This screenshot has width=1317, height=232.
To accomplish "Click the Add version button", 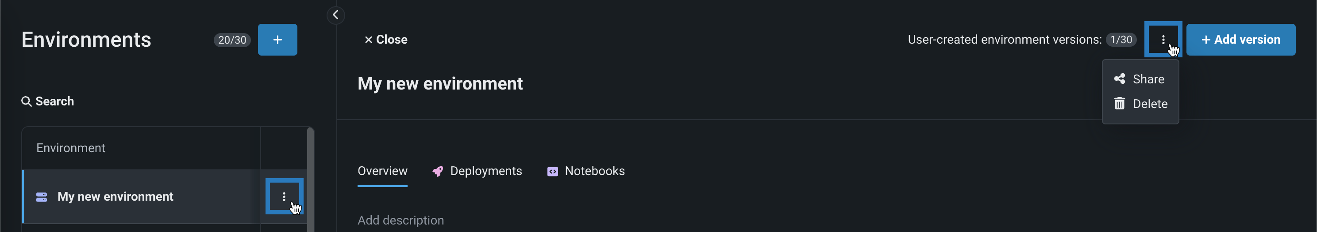I will (x=1240, y=40).
